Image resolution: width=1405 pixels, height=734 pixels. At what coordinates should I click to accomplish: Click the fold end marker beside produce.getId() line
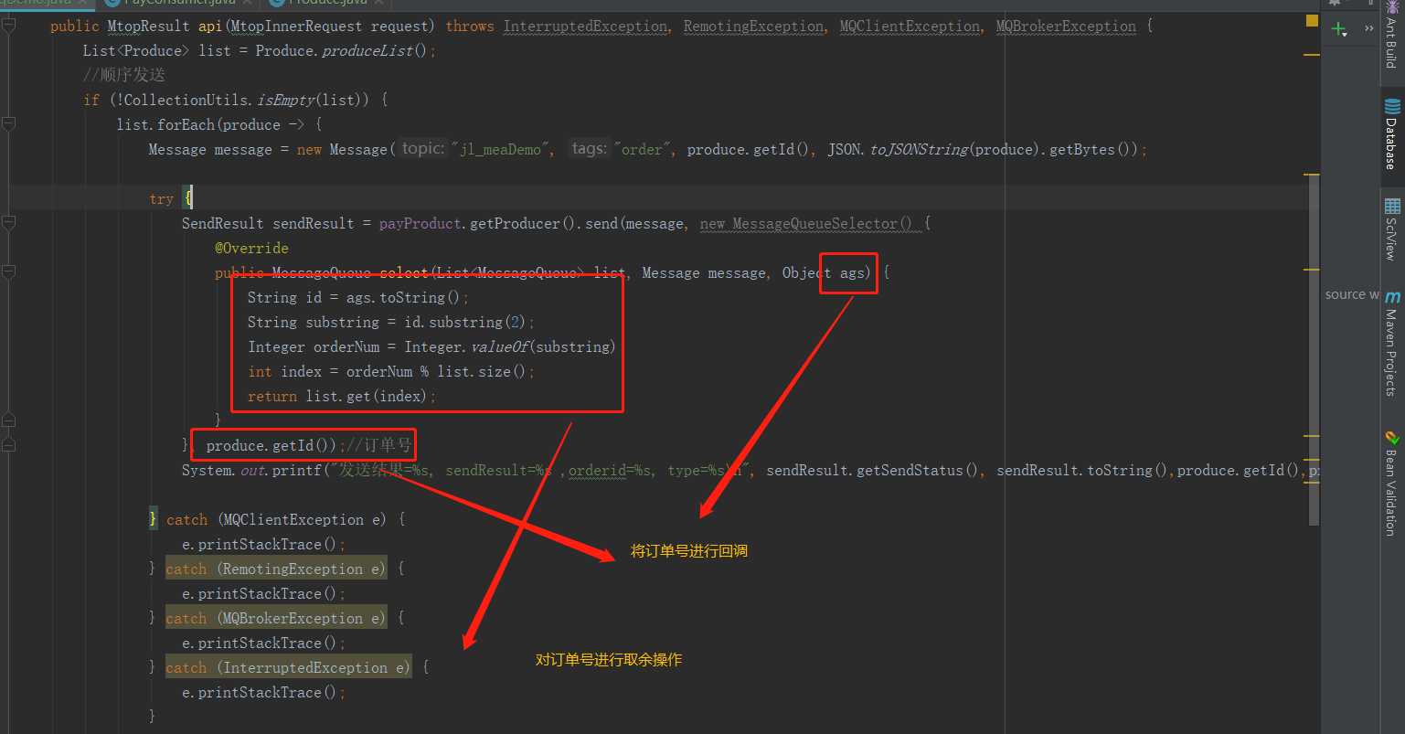tap(8, 446)
